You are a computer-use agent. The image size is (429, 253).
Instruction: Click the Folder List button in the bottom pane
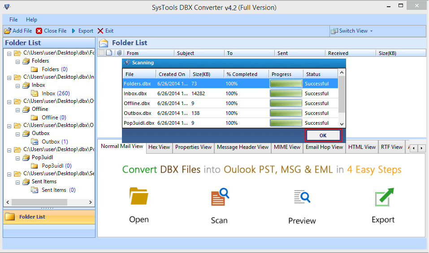click(x=49, y=217)
